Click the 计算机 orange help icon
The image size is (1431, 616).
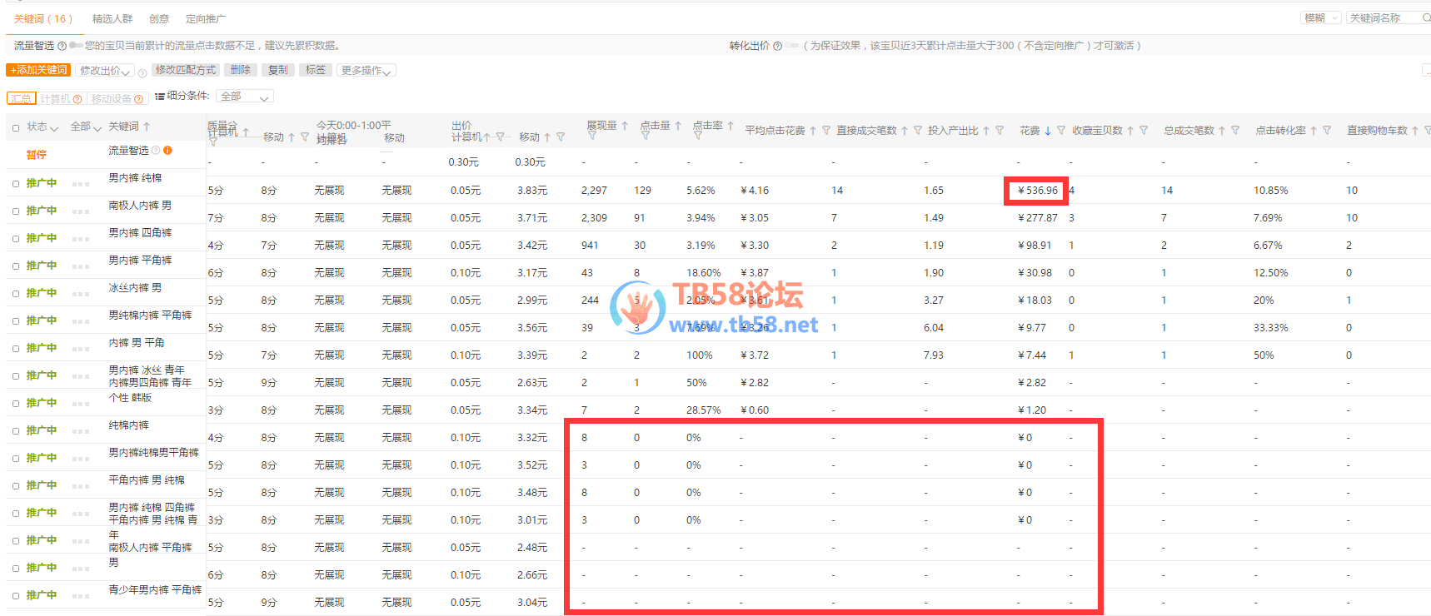[x=77, y=99]
